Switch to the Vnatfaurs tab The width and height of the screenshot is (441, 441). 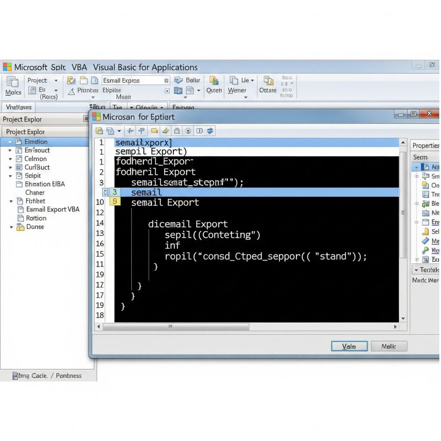click(18, 107)
